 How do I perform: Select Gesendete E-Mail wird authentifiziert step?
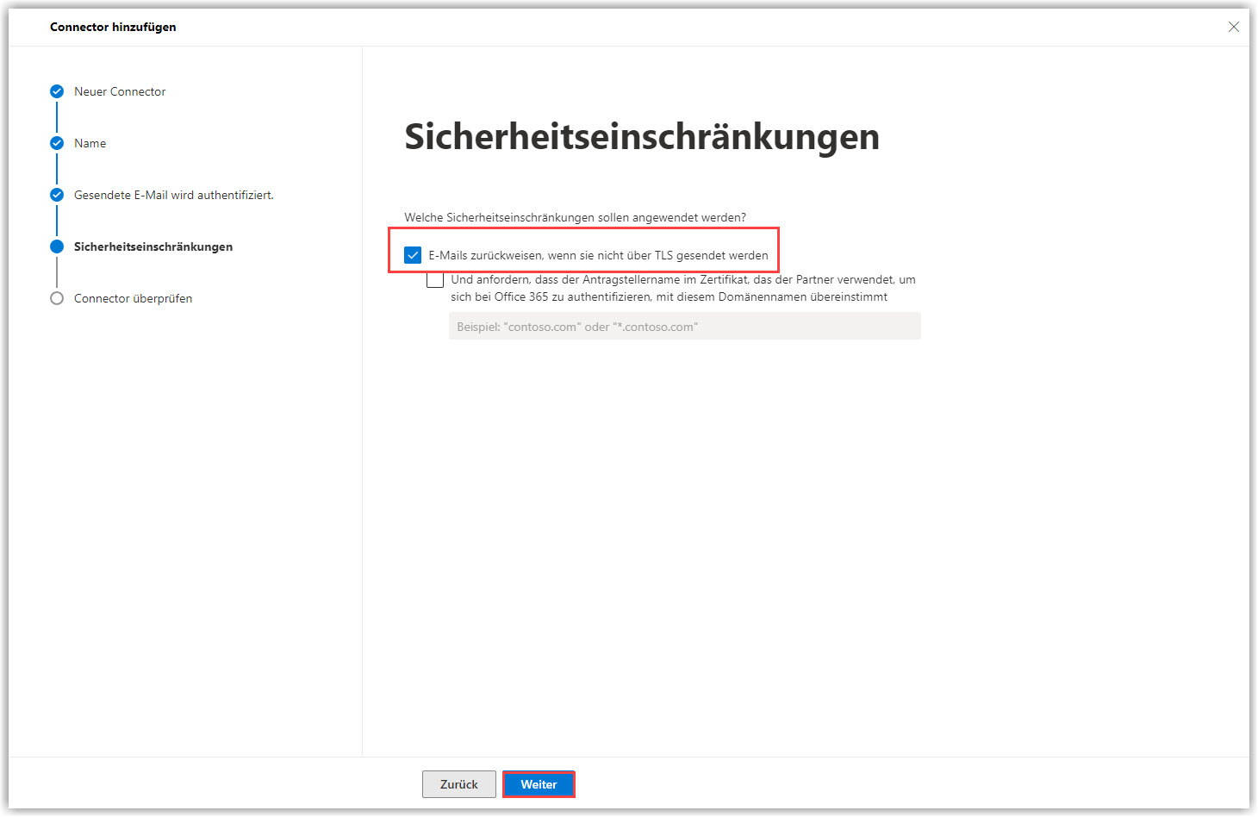(x=174, y=195)
